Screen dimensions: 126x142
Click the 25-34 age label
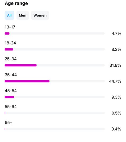(x=11, y=59)
